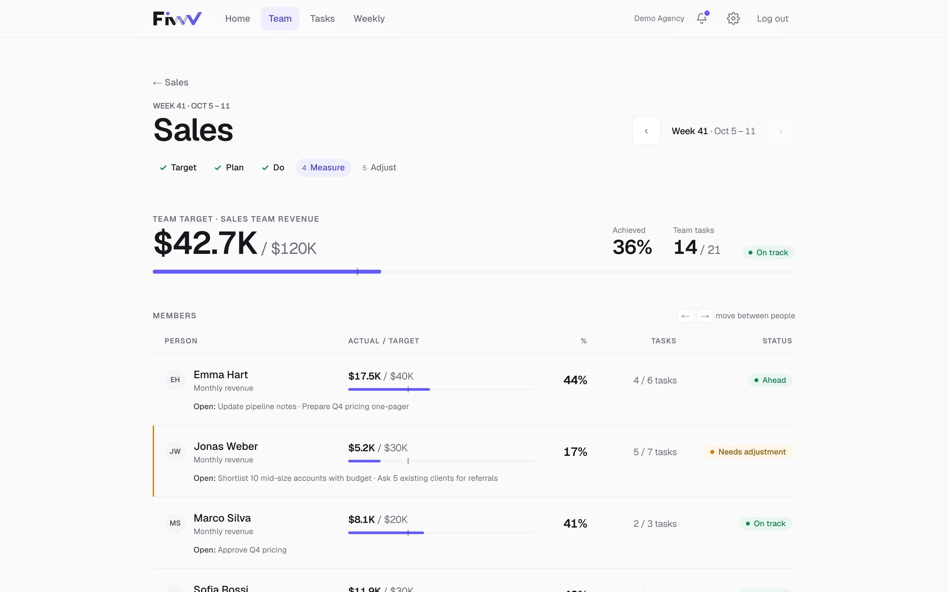Open the Weekly tab

369,18
